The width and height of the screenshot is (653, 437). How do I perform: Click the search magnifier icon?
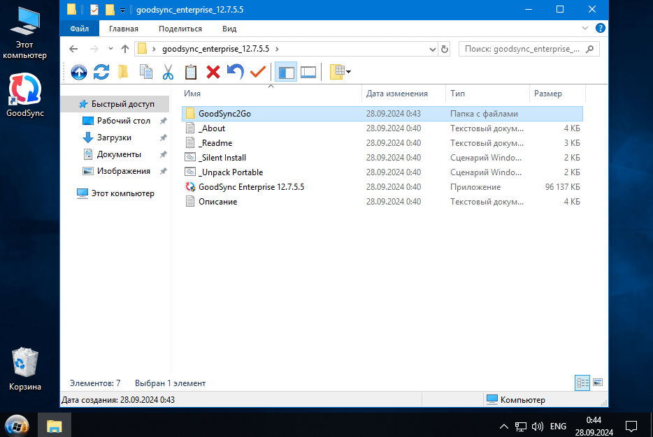coord(589,49)
